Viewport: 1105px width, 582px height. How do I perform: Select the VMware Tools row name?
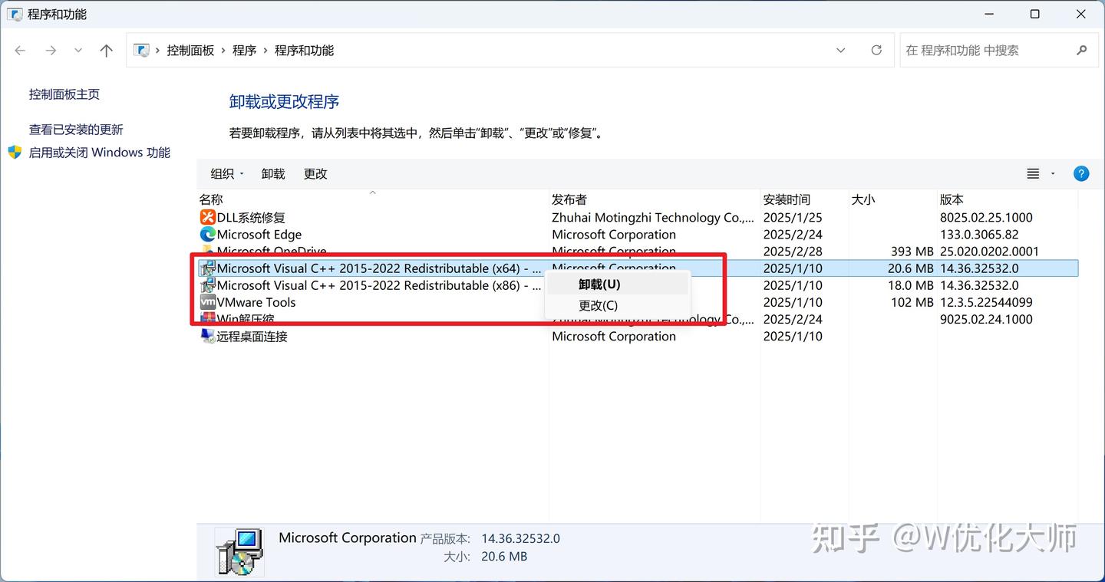256,302
